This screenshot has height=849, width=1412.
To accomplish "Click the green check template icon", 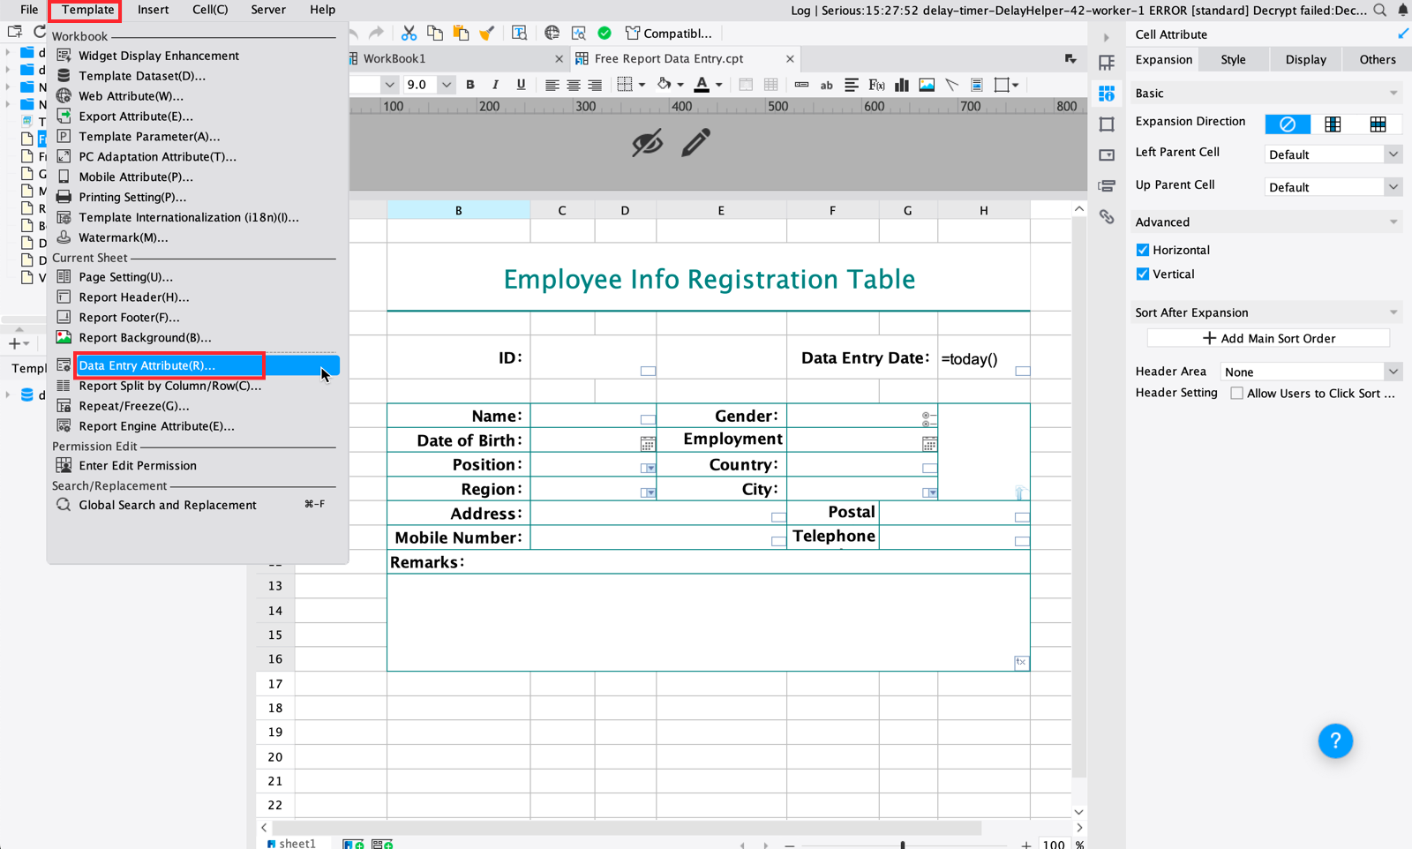I will click(605, 34).
